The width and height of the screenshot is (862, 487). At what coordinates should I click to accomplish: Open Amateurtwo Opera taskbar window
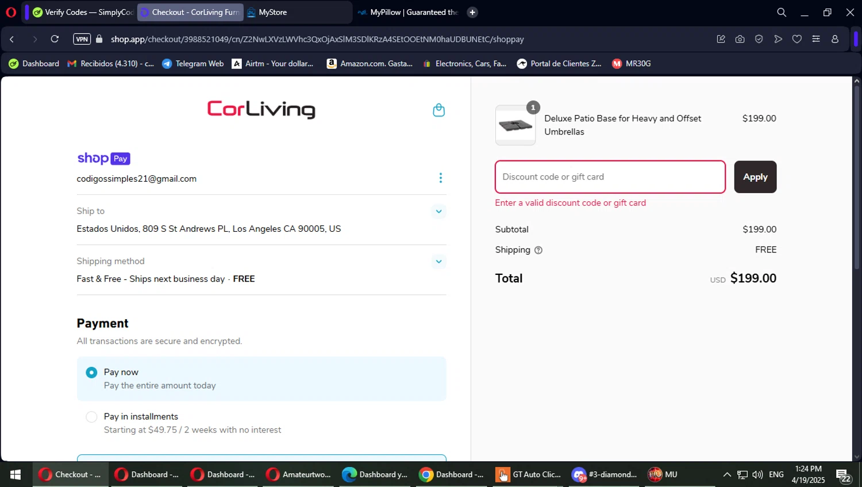coord(299,474)
